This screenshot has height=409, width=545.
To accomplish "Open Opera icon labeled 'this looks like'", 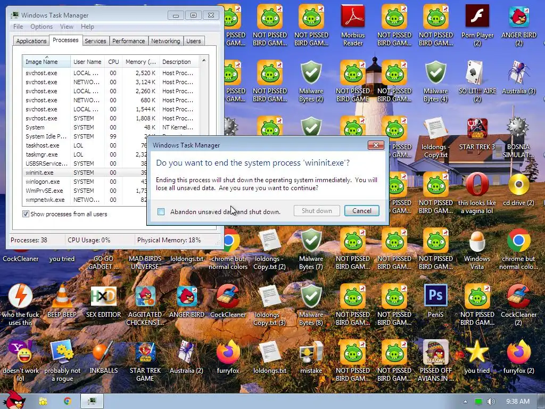I will [477, 193].
